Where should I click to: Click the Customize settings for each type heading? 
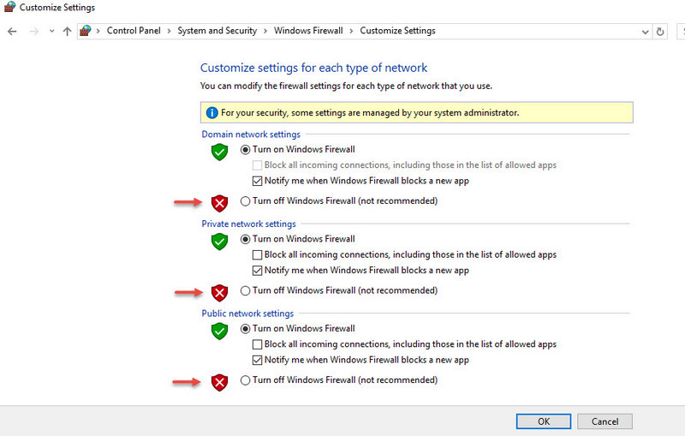click(313, 68)
